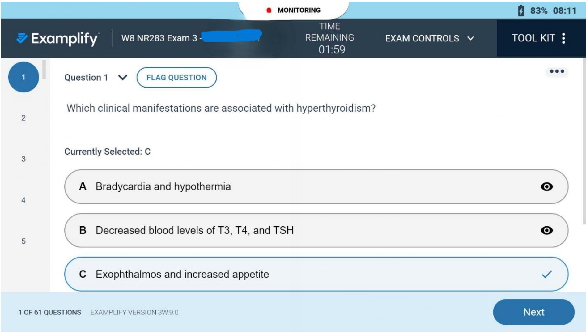Select question 1 in the sidebar

click(23, 77)
